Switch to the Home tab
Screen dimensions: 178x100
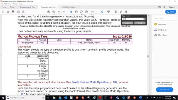(4, 7)
